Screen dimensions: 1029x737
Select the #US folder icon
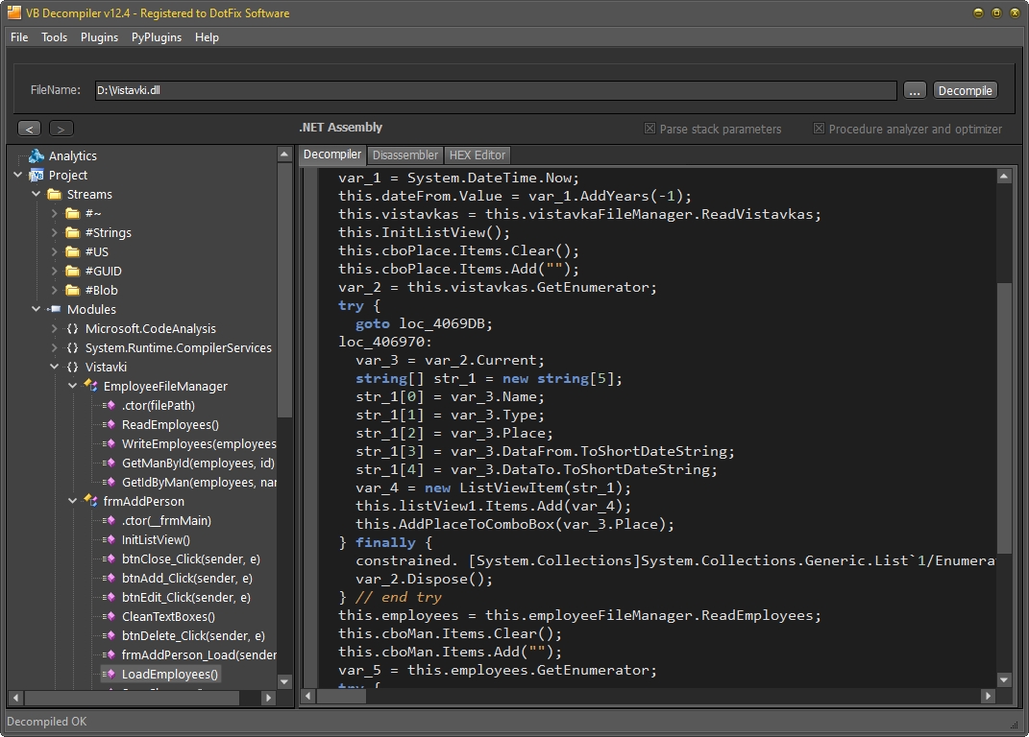(x=73, y=251)
